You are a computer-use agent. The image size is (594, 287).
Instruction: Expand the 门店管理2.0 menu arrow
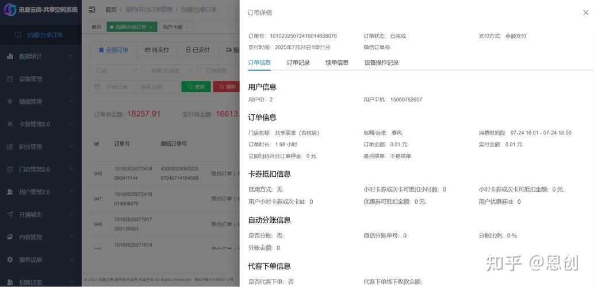coord(72,169)
